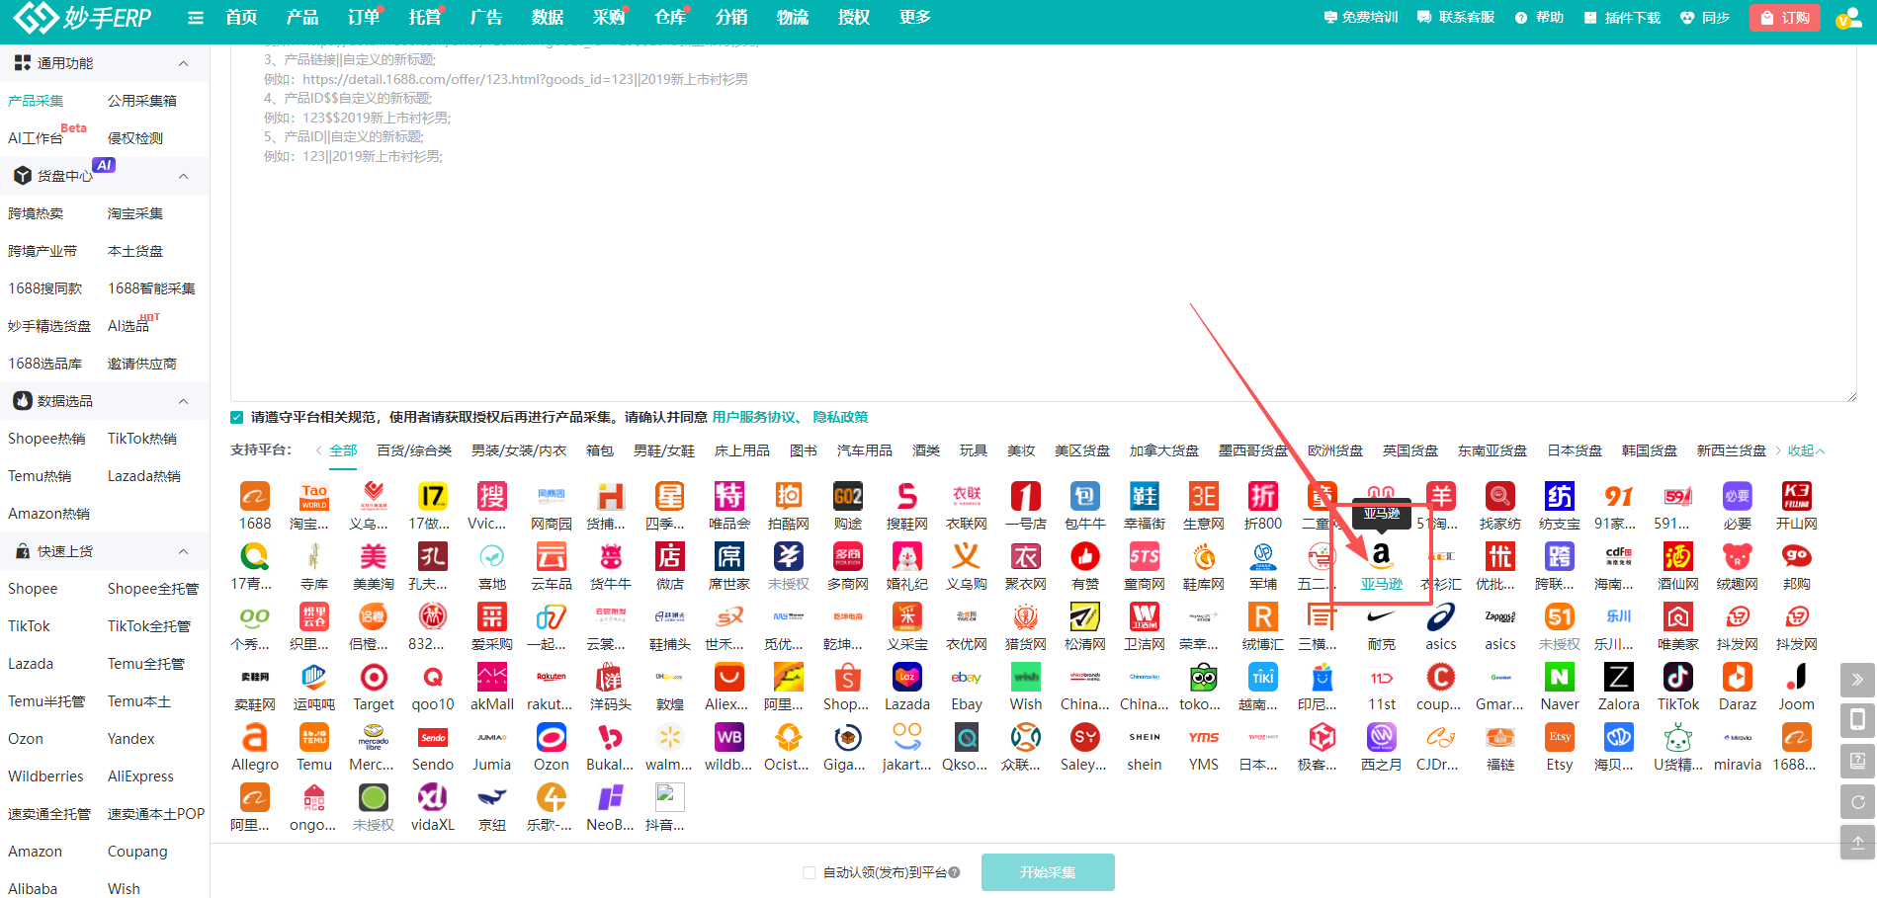This screenshot has height=898, width=1877.
Task: Select the 1688 platform icon
Action: 254,497
